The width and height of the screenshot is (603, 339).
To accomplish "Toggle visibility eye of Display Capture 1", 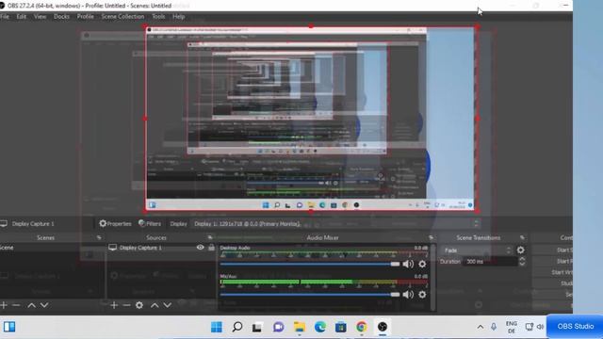I will click(201, 248).
